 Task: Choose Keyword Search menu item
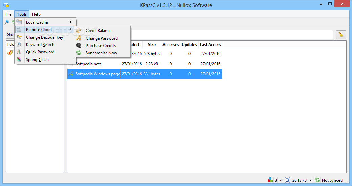pos(46,45)
